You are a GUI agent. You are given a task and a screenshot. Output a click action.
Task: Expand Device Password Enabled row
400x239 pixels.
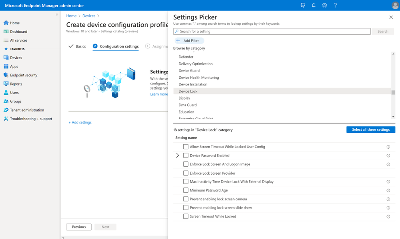click(177, 155)
